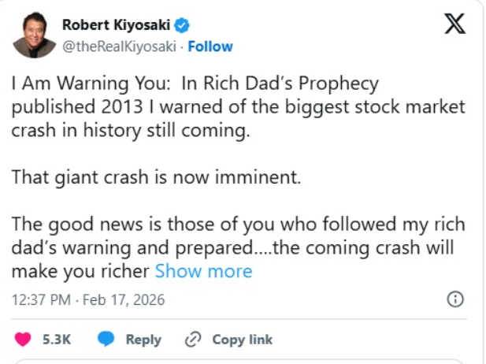The image size is (486, 364).
Task: Open the info circle icon
Action: point(454,299)
